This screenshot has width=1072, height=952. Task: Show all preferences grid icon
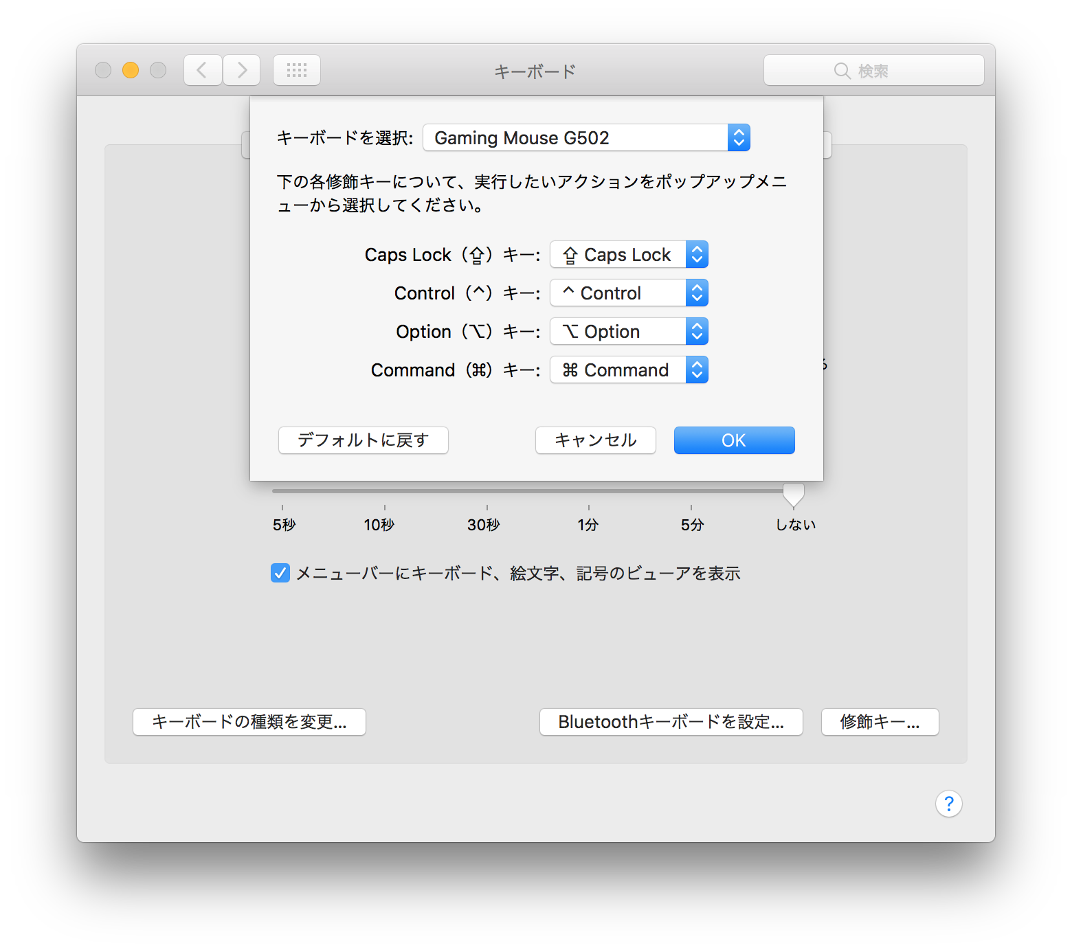point(297,70)
